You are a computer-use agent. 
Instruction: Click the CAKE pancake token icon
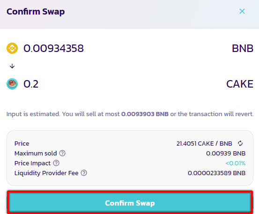[12, 84]
